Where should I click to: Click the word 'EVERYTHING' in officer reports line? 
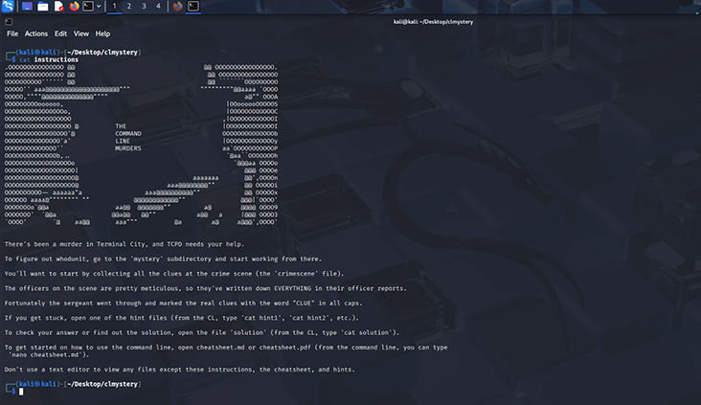point(292,288)
